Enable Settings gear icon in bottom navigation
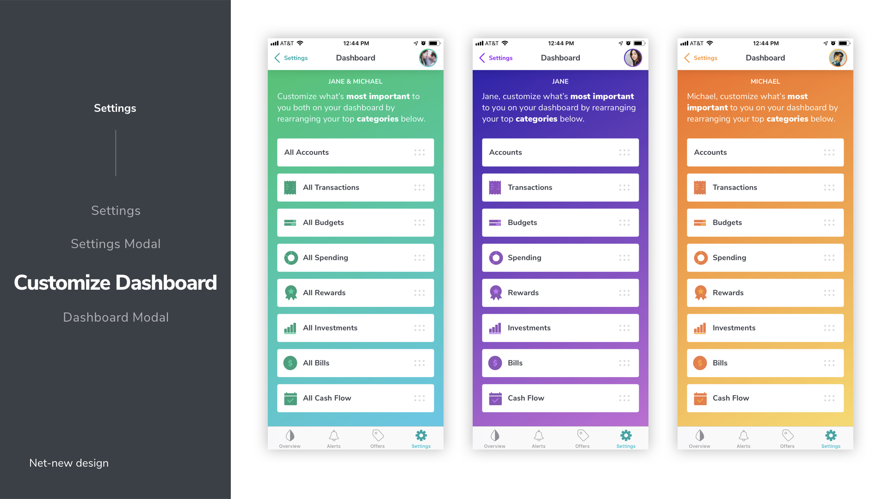The image size is (888, 499). tap(421, 436)
